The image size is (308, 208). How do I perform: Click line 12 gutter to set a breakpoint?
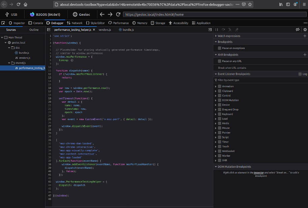point(50,74)
